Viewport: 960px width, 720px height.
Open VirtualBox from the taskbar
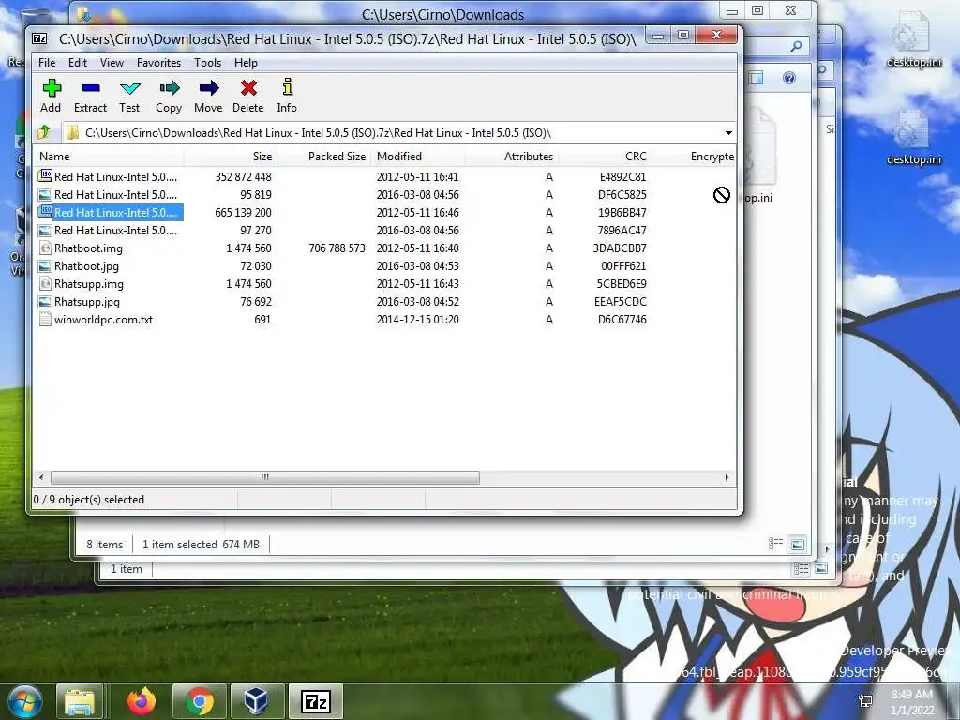(x=257, y=701)
